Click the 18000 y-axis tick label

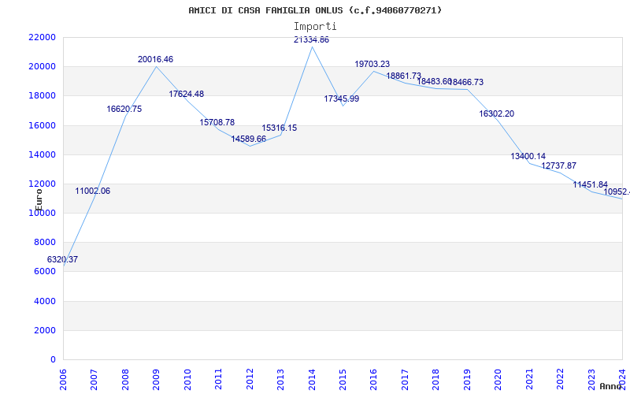point(43,96)
